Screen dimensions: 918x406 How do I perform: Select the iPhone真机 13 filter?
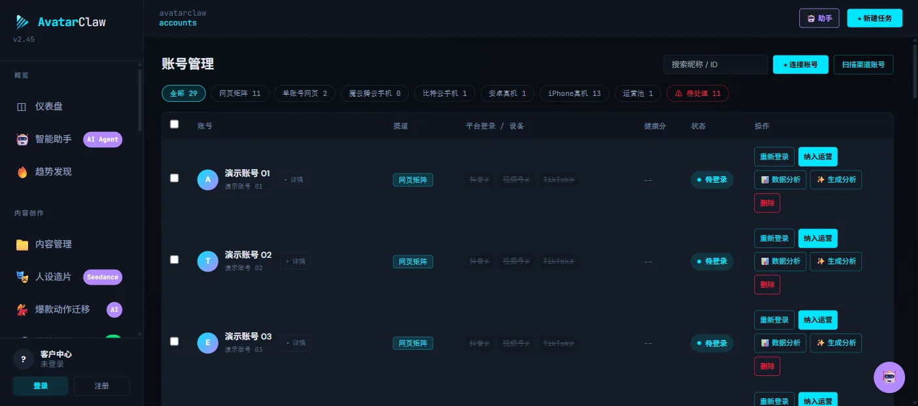(574, 93)
